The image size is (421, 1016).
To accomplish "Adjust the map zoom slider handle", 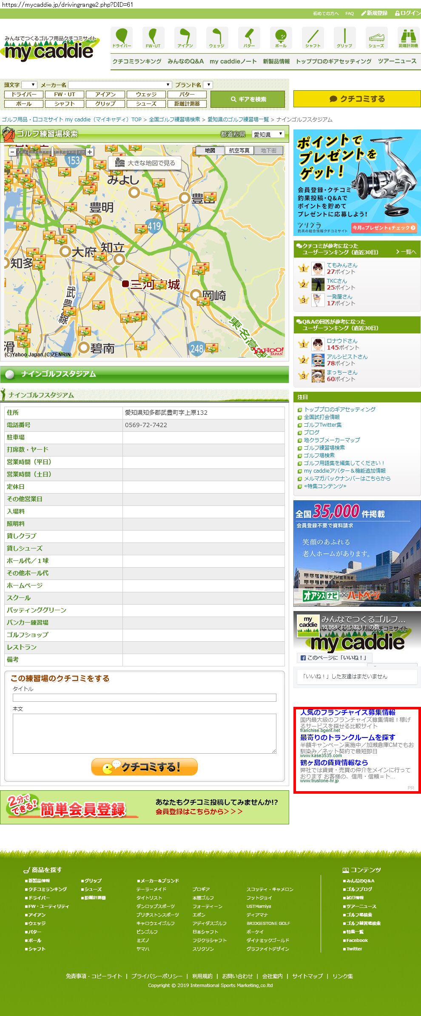I will (52, 152).
